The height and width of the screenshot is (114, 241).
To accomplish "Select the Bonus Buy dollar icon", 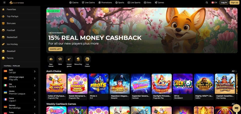I will [x=78, y=59].
